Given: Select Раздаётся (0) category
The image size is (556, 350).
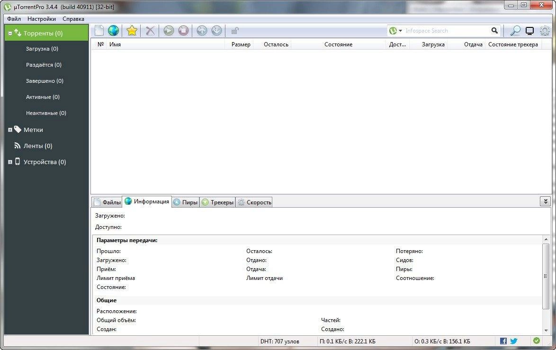Looking at the screenshot, I should click(44, 65).
